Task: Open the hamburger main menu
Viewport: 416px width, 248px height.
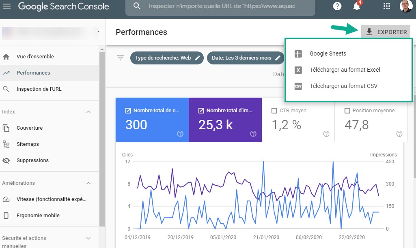Action: [x=6, y=6]
